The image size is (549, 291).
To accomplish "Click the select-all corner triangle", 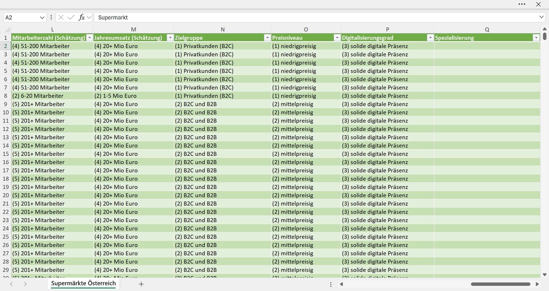I will click(x=7, y=30).
